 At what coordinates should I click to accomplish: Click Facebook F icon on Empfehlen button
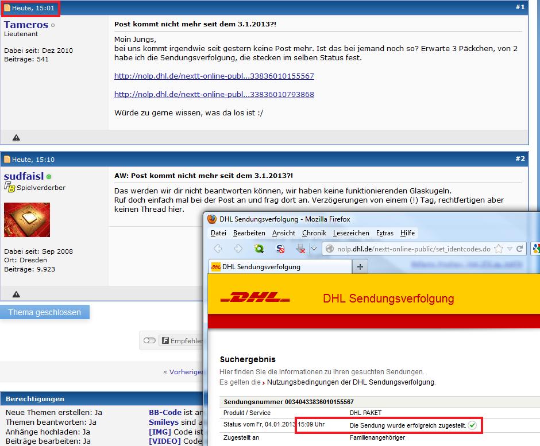(165, 341)
